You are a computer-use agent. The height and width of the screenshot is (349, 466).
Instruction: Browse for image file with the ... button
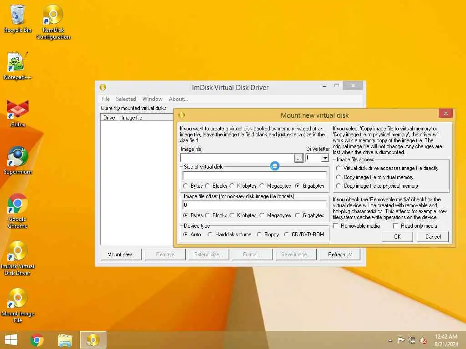coord(299,158)
